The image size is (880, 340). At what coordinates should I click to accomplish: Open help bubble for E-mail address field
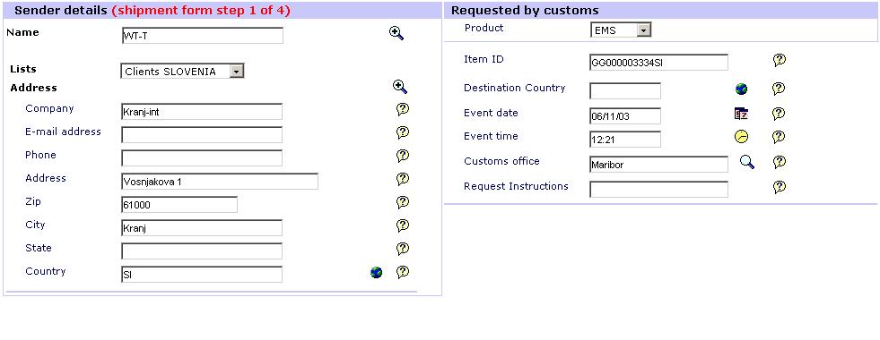[403, 132]
